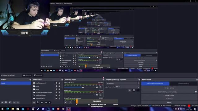Open Звук раб. стола three-dot options
This screenshot has height=111, width=198.
coord(101,87)
